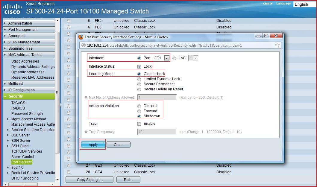This screenshot has width=317, height=187.
Task: Choose Shutdown action on violation
Action: [x=139, y=116]
